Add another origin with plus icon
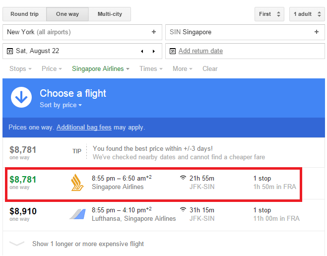Viewport: 327px width, 256px height. (x=154, y=32)
